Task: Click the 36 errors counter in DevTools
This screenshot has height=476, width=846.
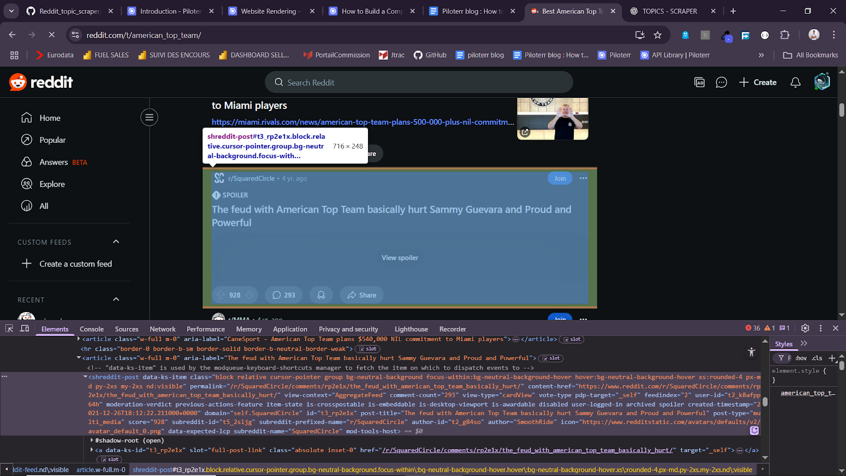Action: point(752,328)
